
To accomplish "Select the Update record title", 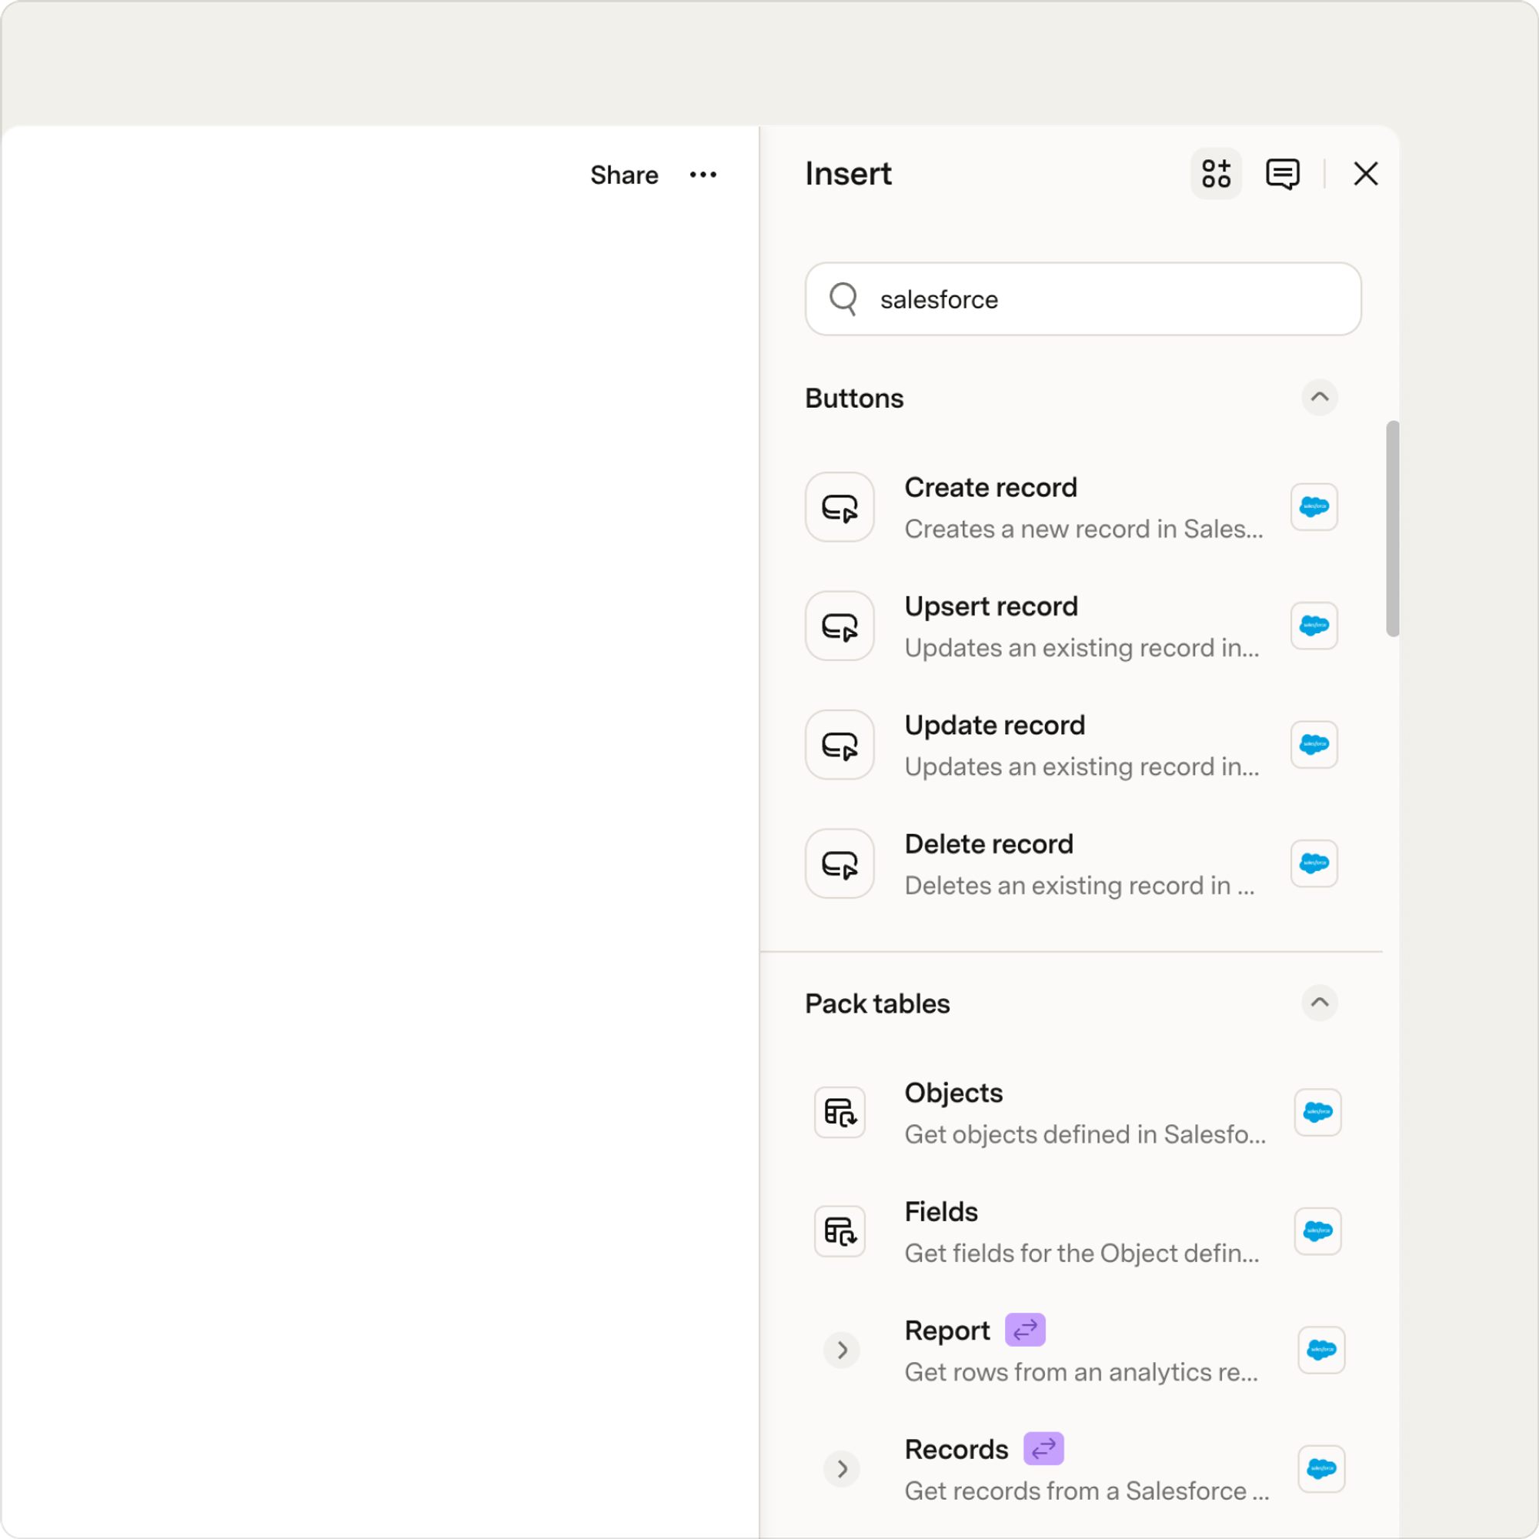I will coord(994,725).
